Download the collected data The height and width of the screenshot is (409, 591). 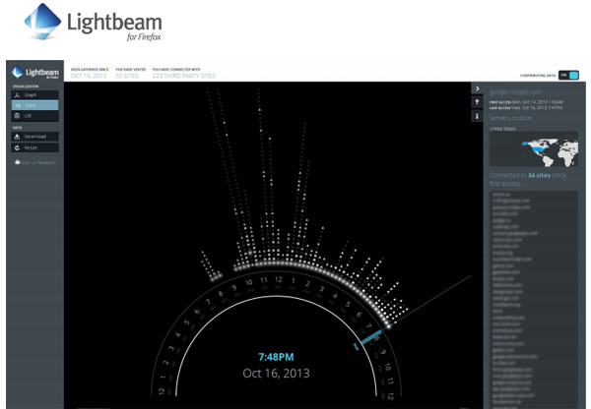pyautogui.click(x=34, y=137)
